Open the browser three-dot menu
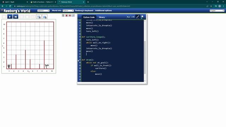The height and width of the screenshot is (127, 226). (224, 6)
